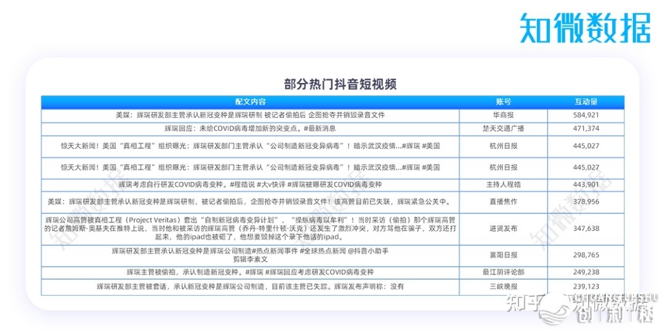Viewport: 665px width, 330px height.
Task: Click the caption ending 辉瑞紧急公关中
Action: 250,202
